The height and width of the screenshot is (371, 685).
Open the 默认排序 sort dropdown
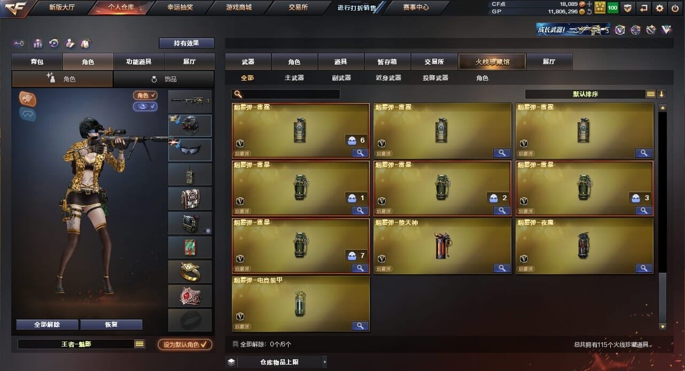[x=585, y=94]
